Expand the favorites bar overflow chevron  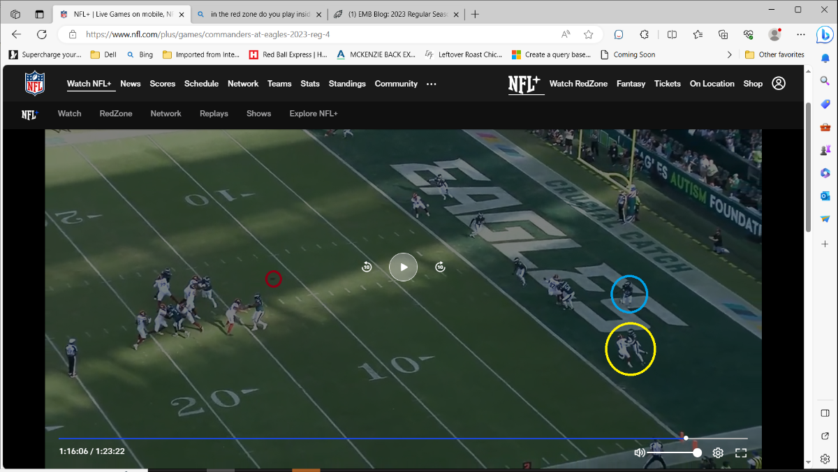pos(730,54)
